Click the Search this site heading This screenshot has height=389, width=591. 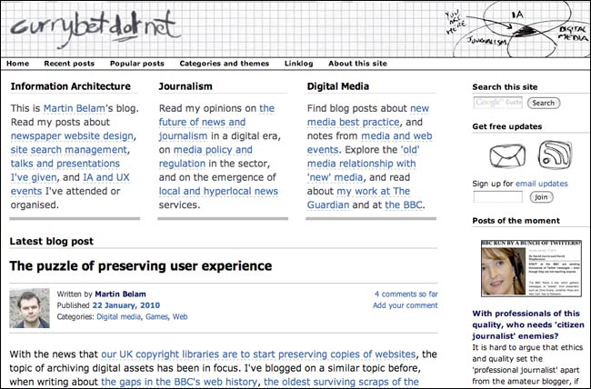click(x=505, y=87)
